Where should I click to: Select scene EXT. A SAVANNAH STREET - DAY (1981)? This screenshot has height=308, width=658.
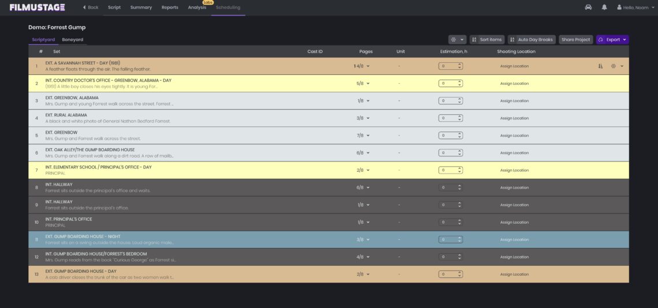click(328, 66)
